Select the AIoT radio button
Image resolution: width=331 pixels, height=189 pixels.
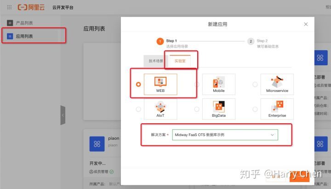(x=138, y=109)
